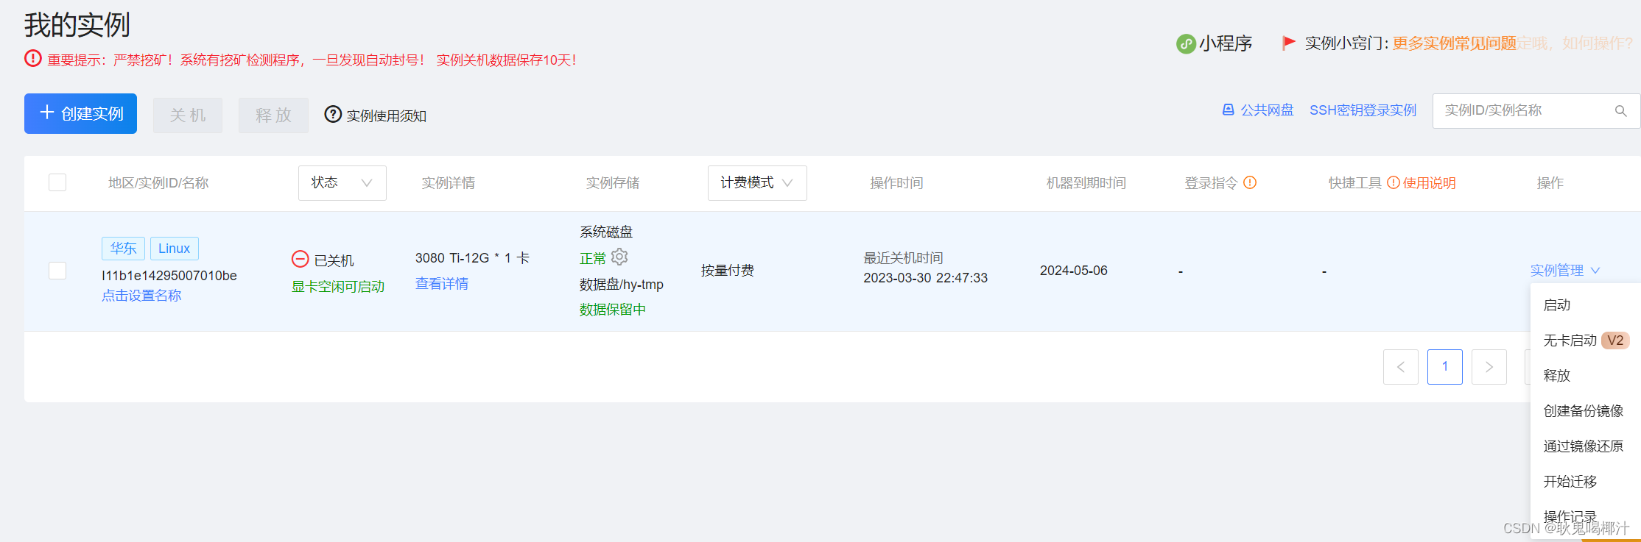This screenshot has width=1641, height=542.
Task: Click the 华东 region tag
Action: (123, 249)
